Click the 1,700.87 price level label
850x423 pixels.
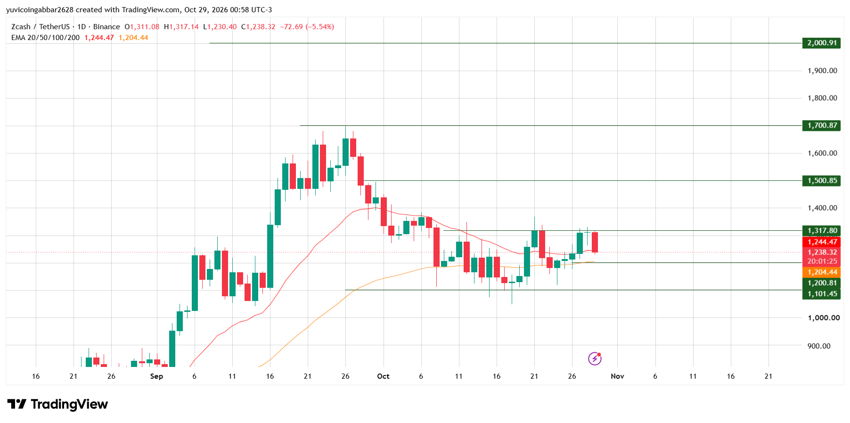coord(822,125)
